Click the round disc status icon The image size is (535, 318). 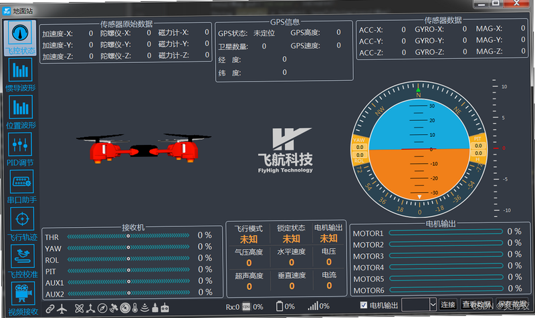point(125,308)
